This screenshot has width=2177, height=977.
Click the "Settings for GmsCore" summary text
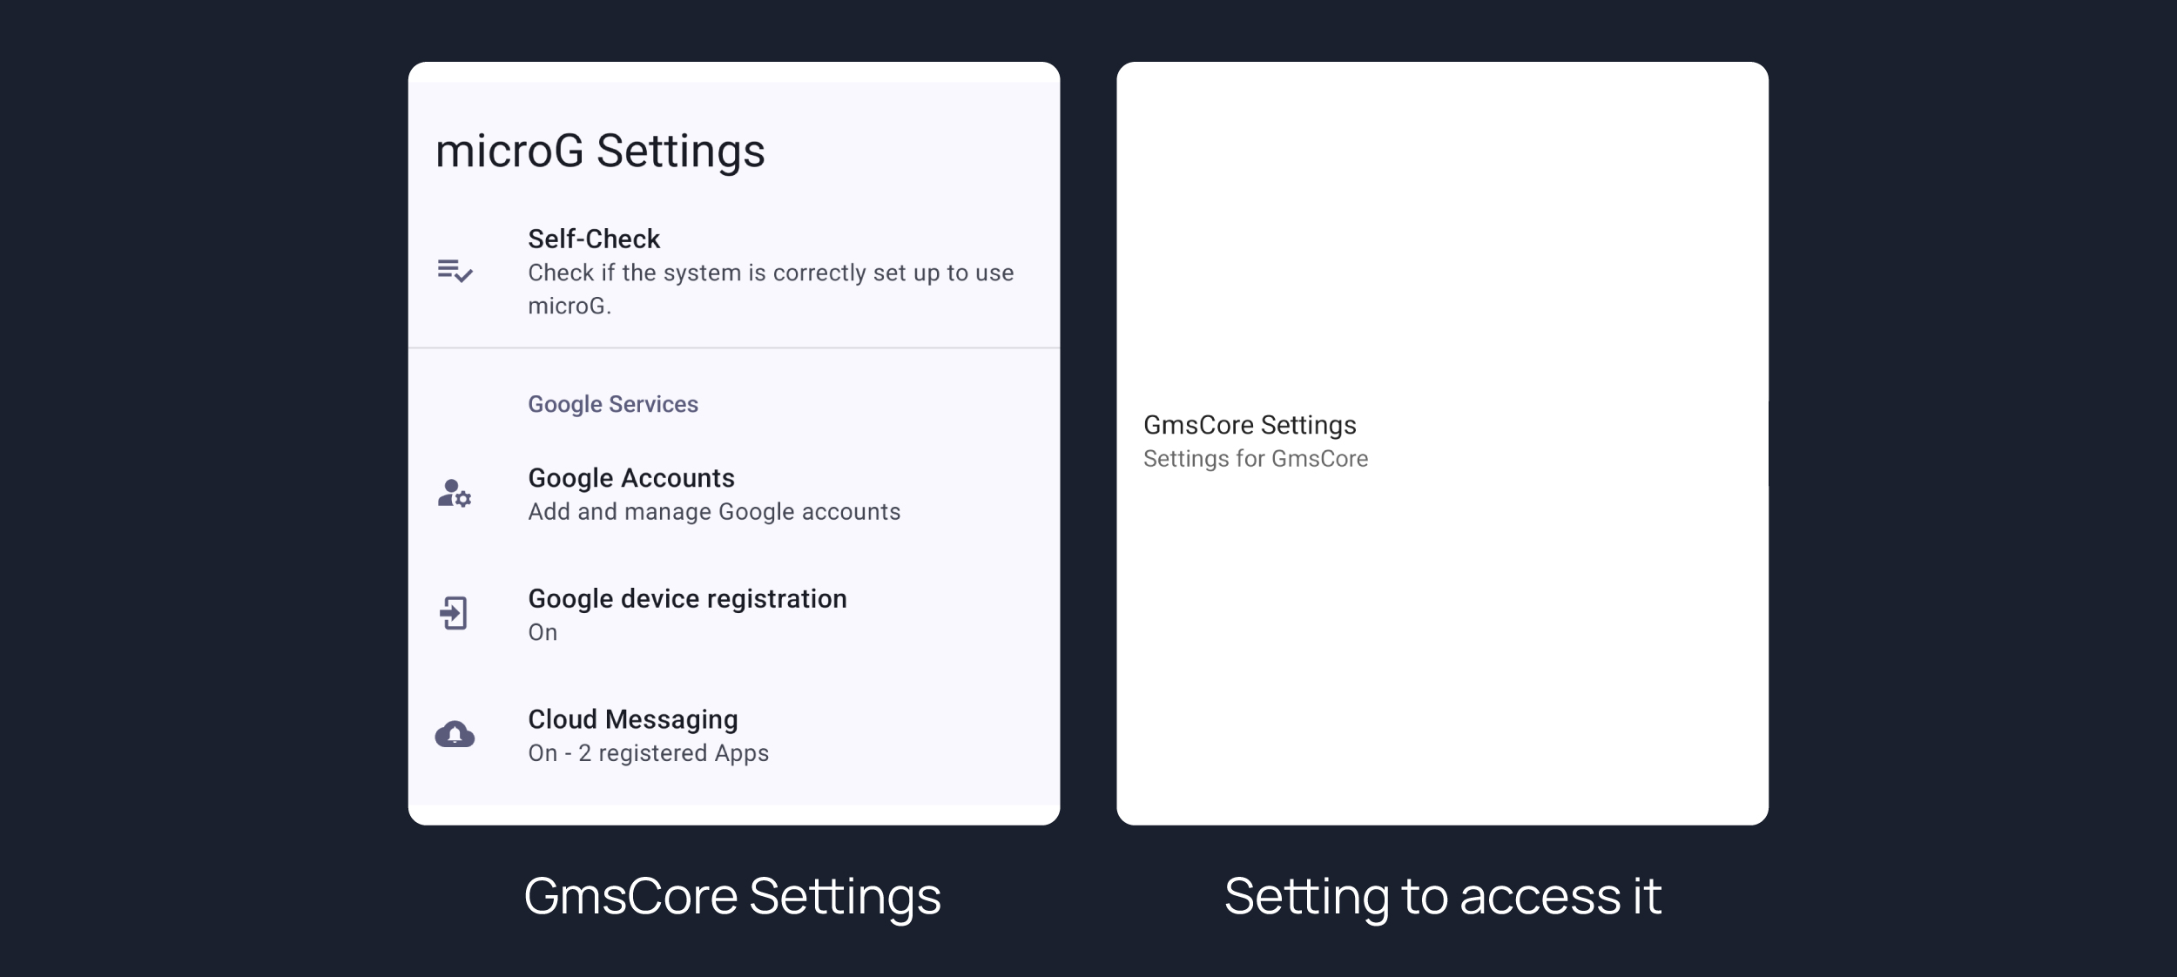[x=1255, y=459]
